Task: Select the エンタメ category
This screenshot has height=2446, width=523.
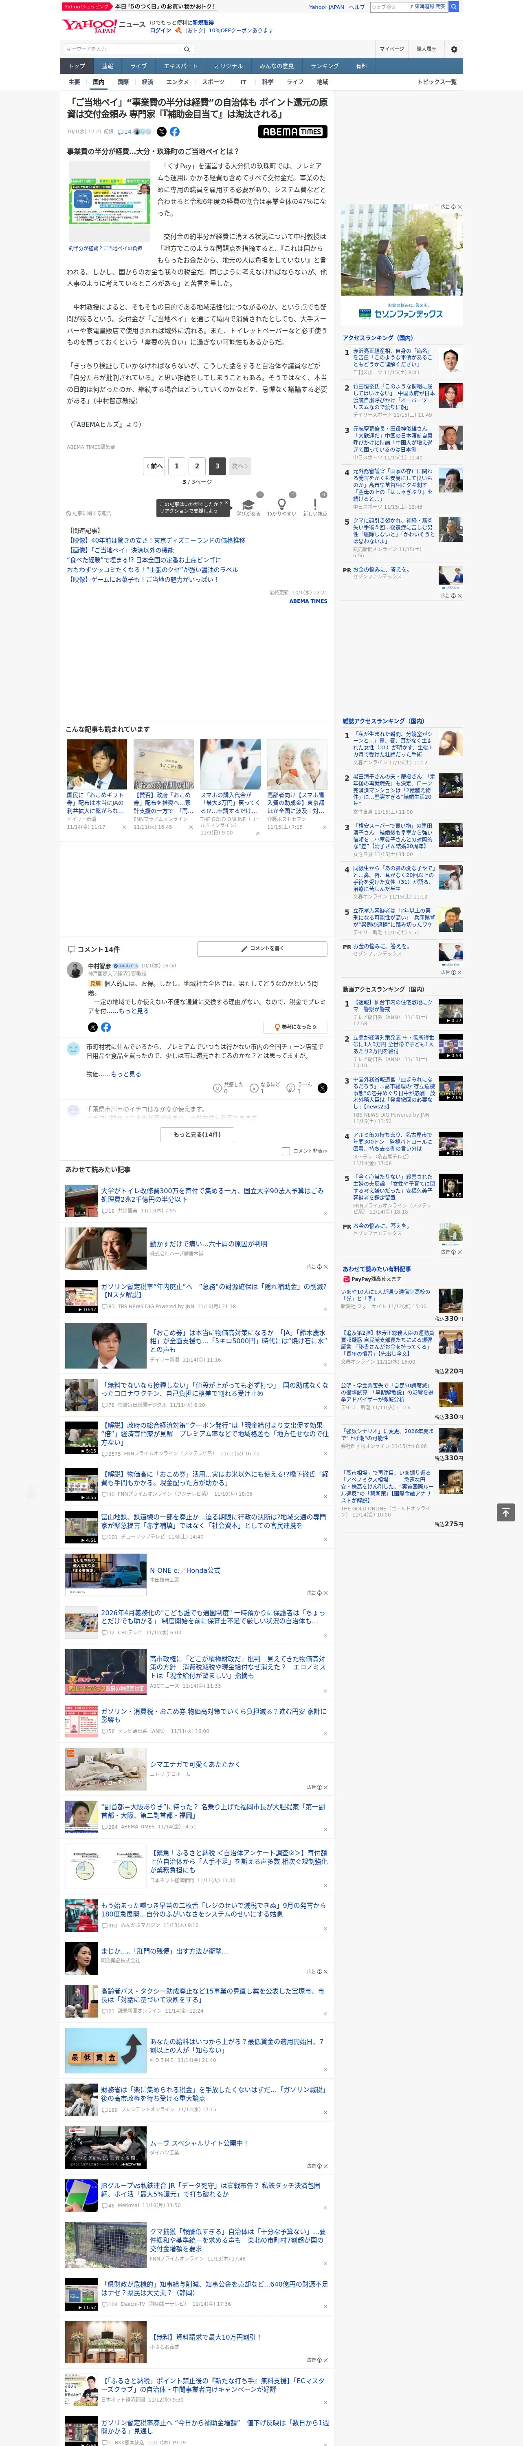Action: coord(178,82)
